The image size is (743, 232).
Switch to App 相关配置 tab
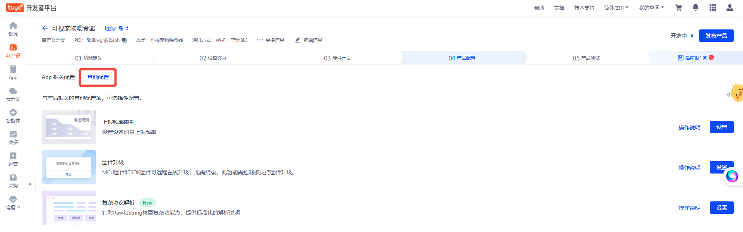(58, 77)
